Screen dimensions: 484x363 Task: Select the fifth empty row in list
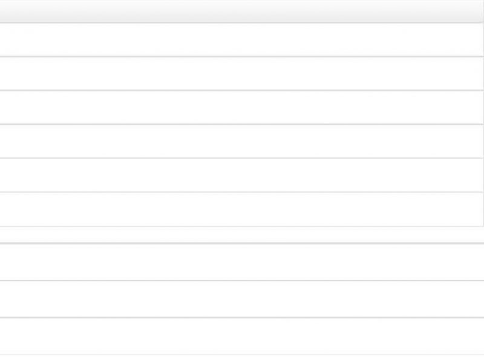click(241, 175)
